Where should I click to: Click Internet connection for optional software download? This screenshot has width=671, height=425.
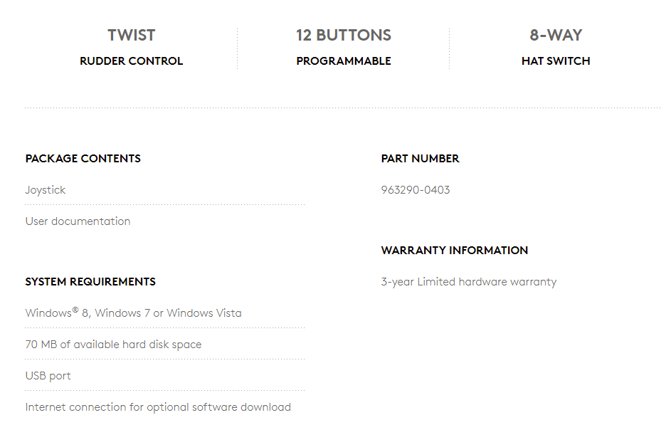click(x=158, y=407)
